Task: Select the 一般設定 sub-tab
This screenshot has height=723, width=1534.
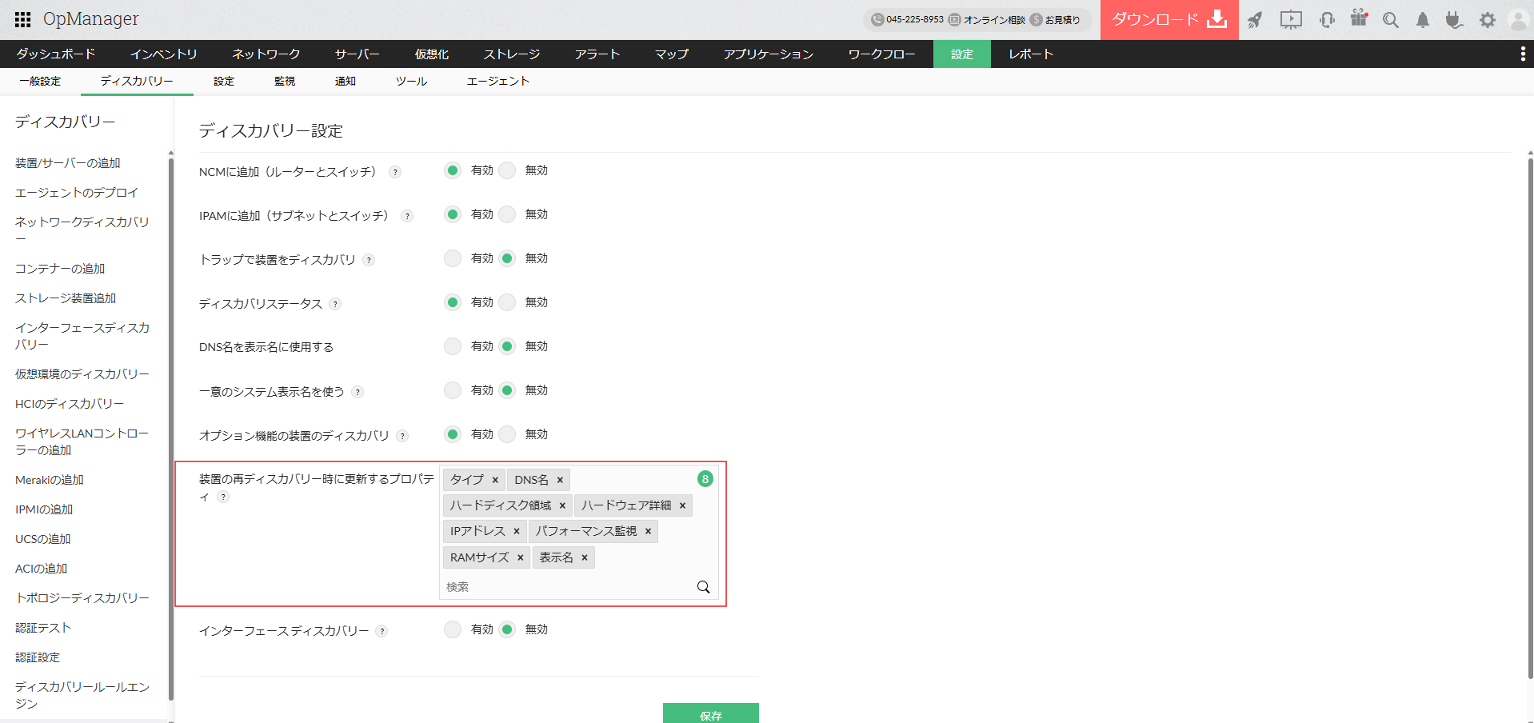Action: (40, 82)
